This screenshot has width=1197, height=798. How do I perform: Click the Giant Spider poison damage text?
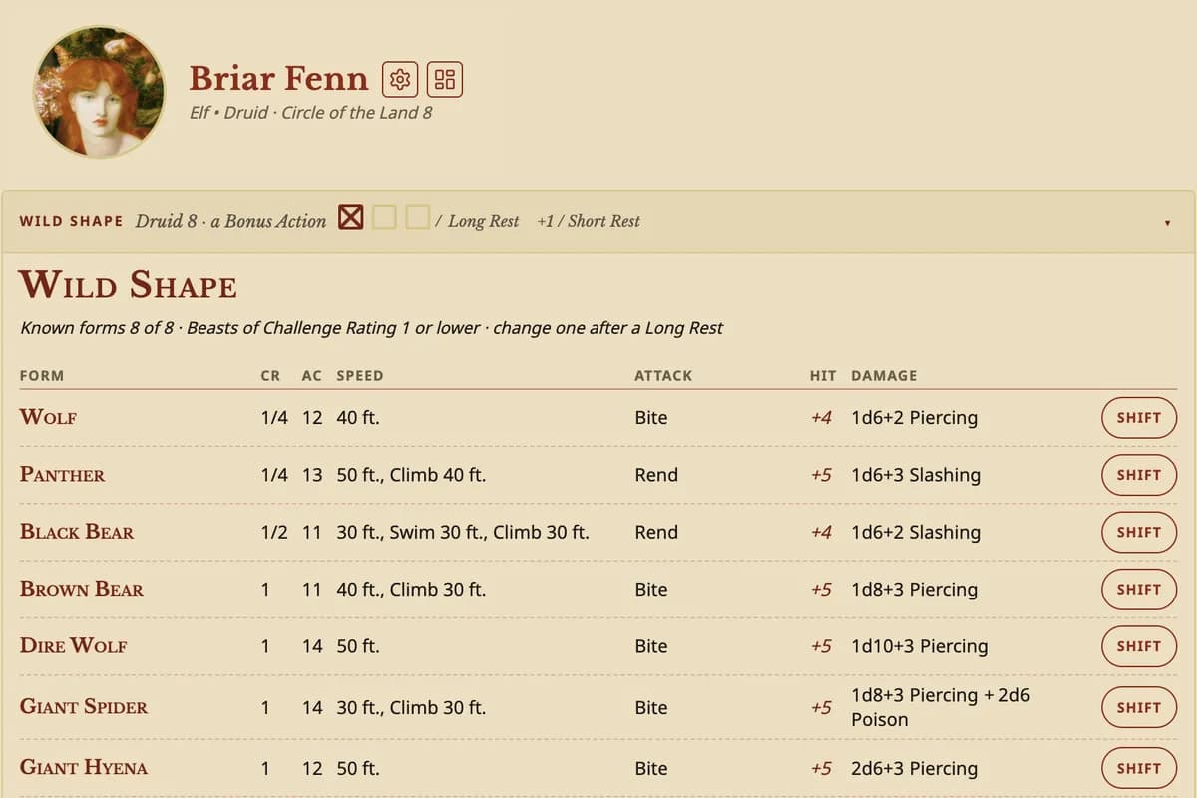(x=941, y=707)
